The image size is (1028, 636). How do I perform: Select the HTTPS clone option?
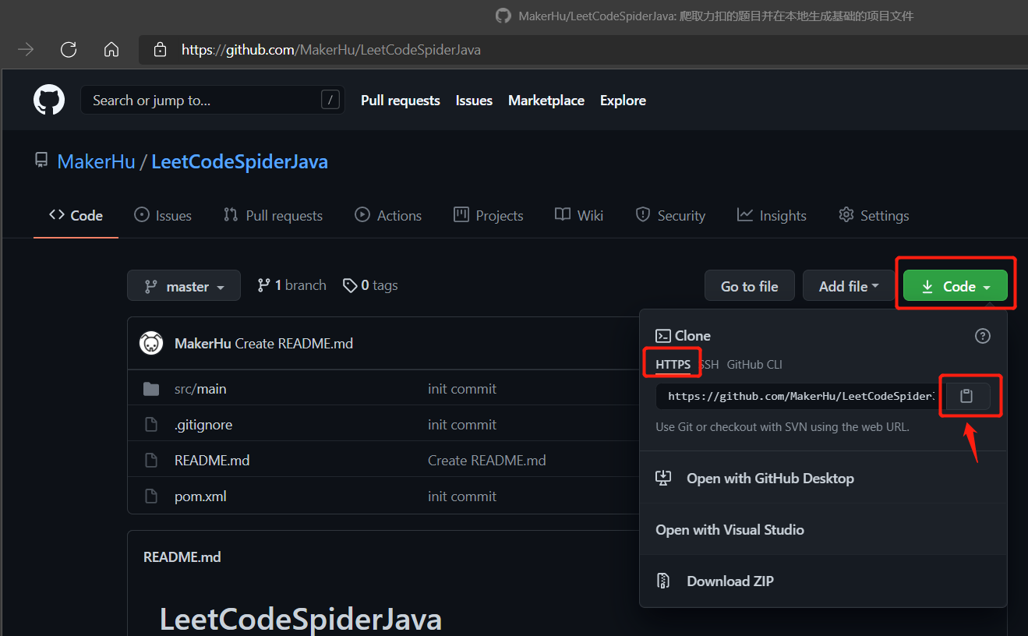[x=673, y=365]
